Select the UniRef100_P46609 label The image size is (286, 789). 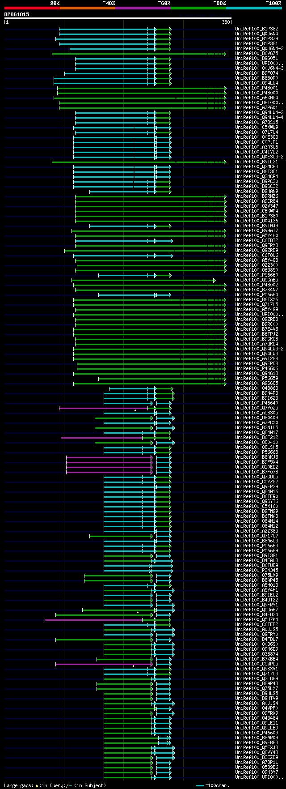(257, 733)
